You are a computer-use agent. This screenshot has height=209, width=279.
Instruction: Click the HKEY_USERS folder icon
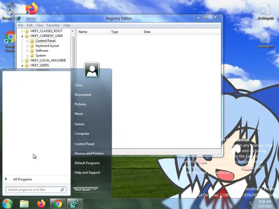(27, 65)
